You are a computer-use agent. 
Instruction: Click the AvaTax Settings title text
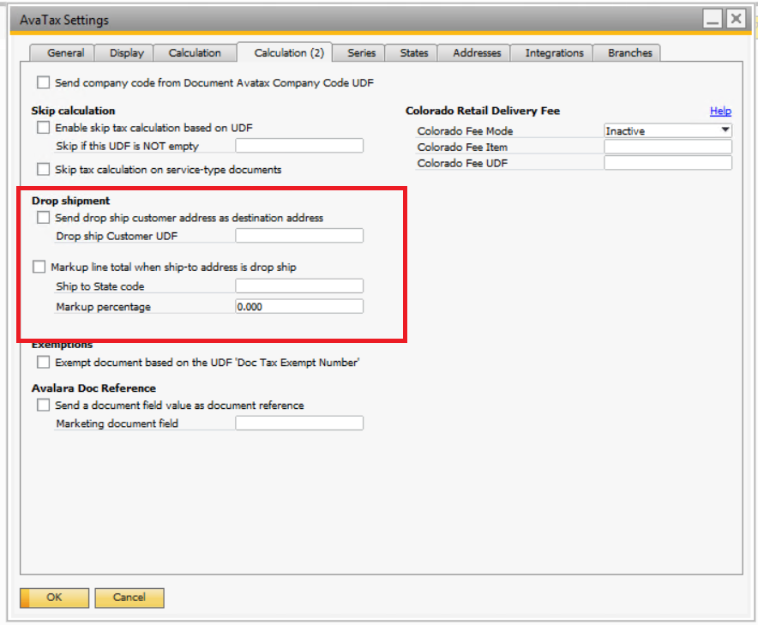pos(64,21)
